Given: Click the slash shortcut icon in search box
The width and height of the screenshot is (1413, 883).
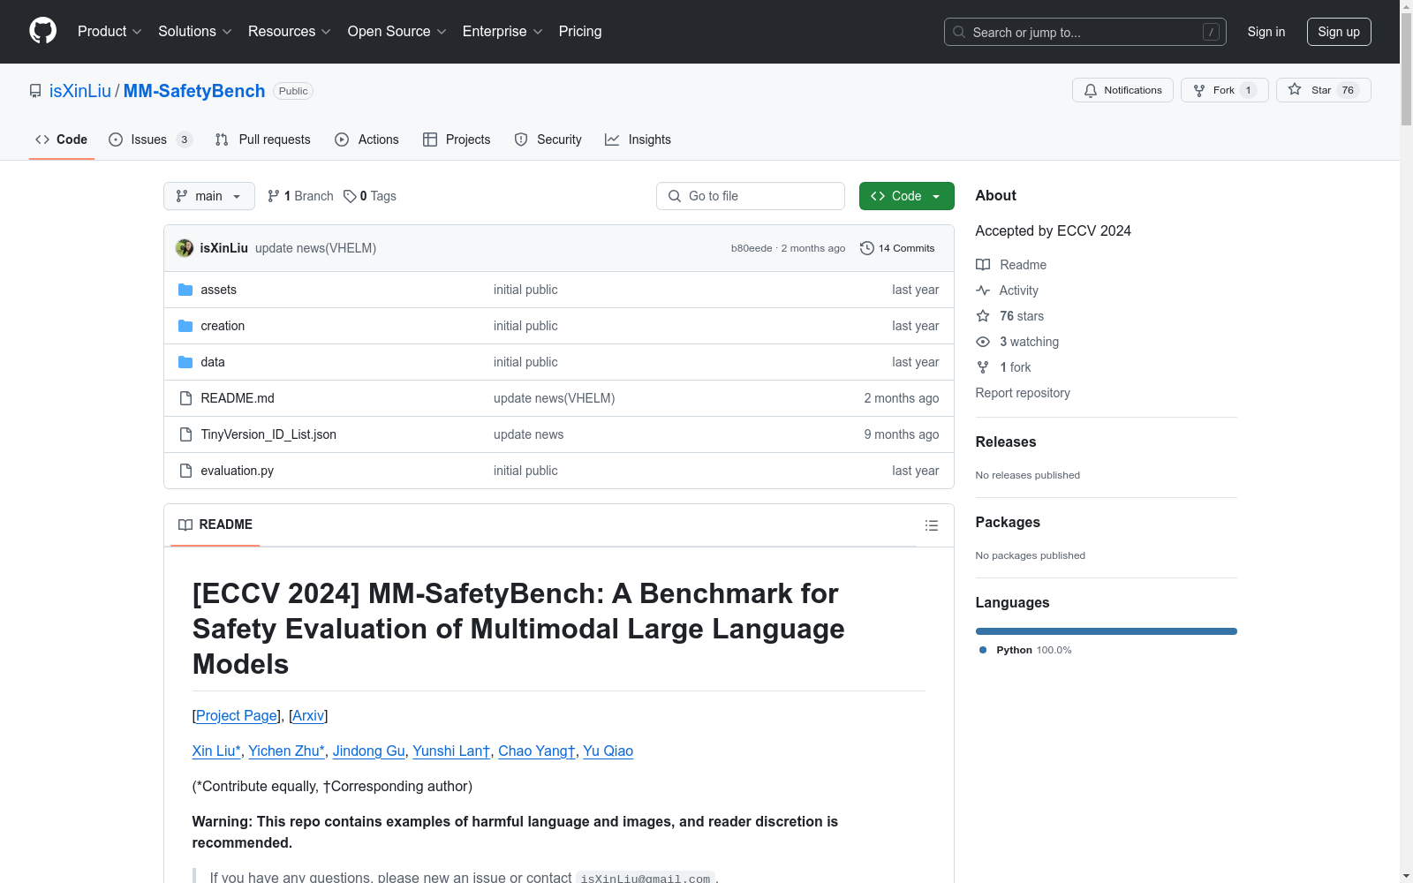Looking at the screenshot, I should (x=1211, y=32).
